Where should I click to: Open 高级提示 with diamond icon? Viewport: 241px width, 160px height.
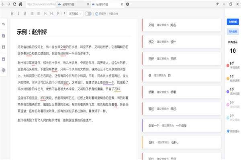[x=233, y=131]
